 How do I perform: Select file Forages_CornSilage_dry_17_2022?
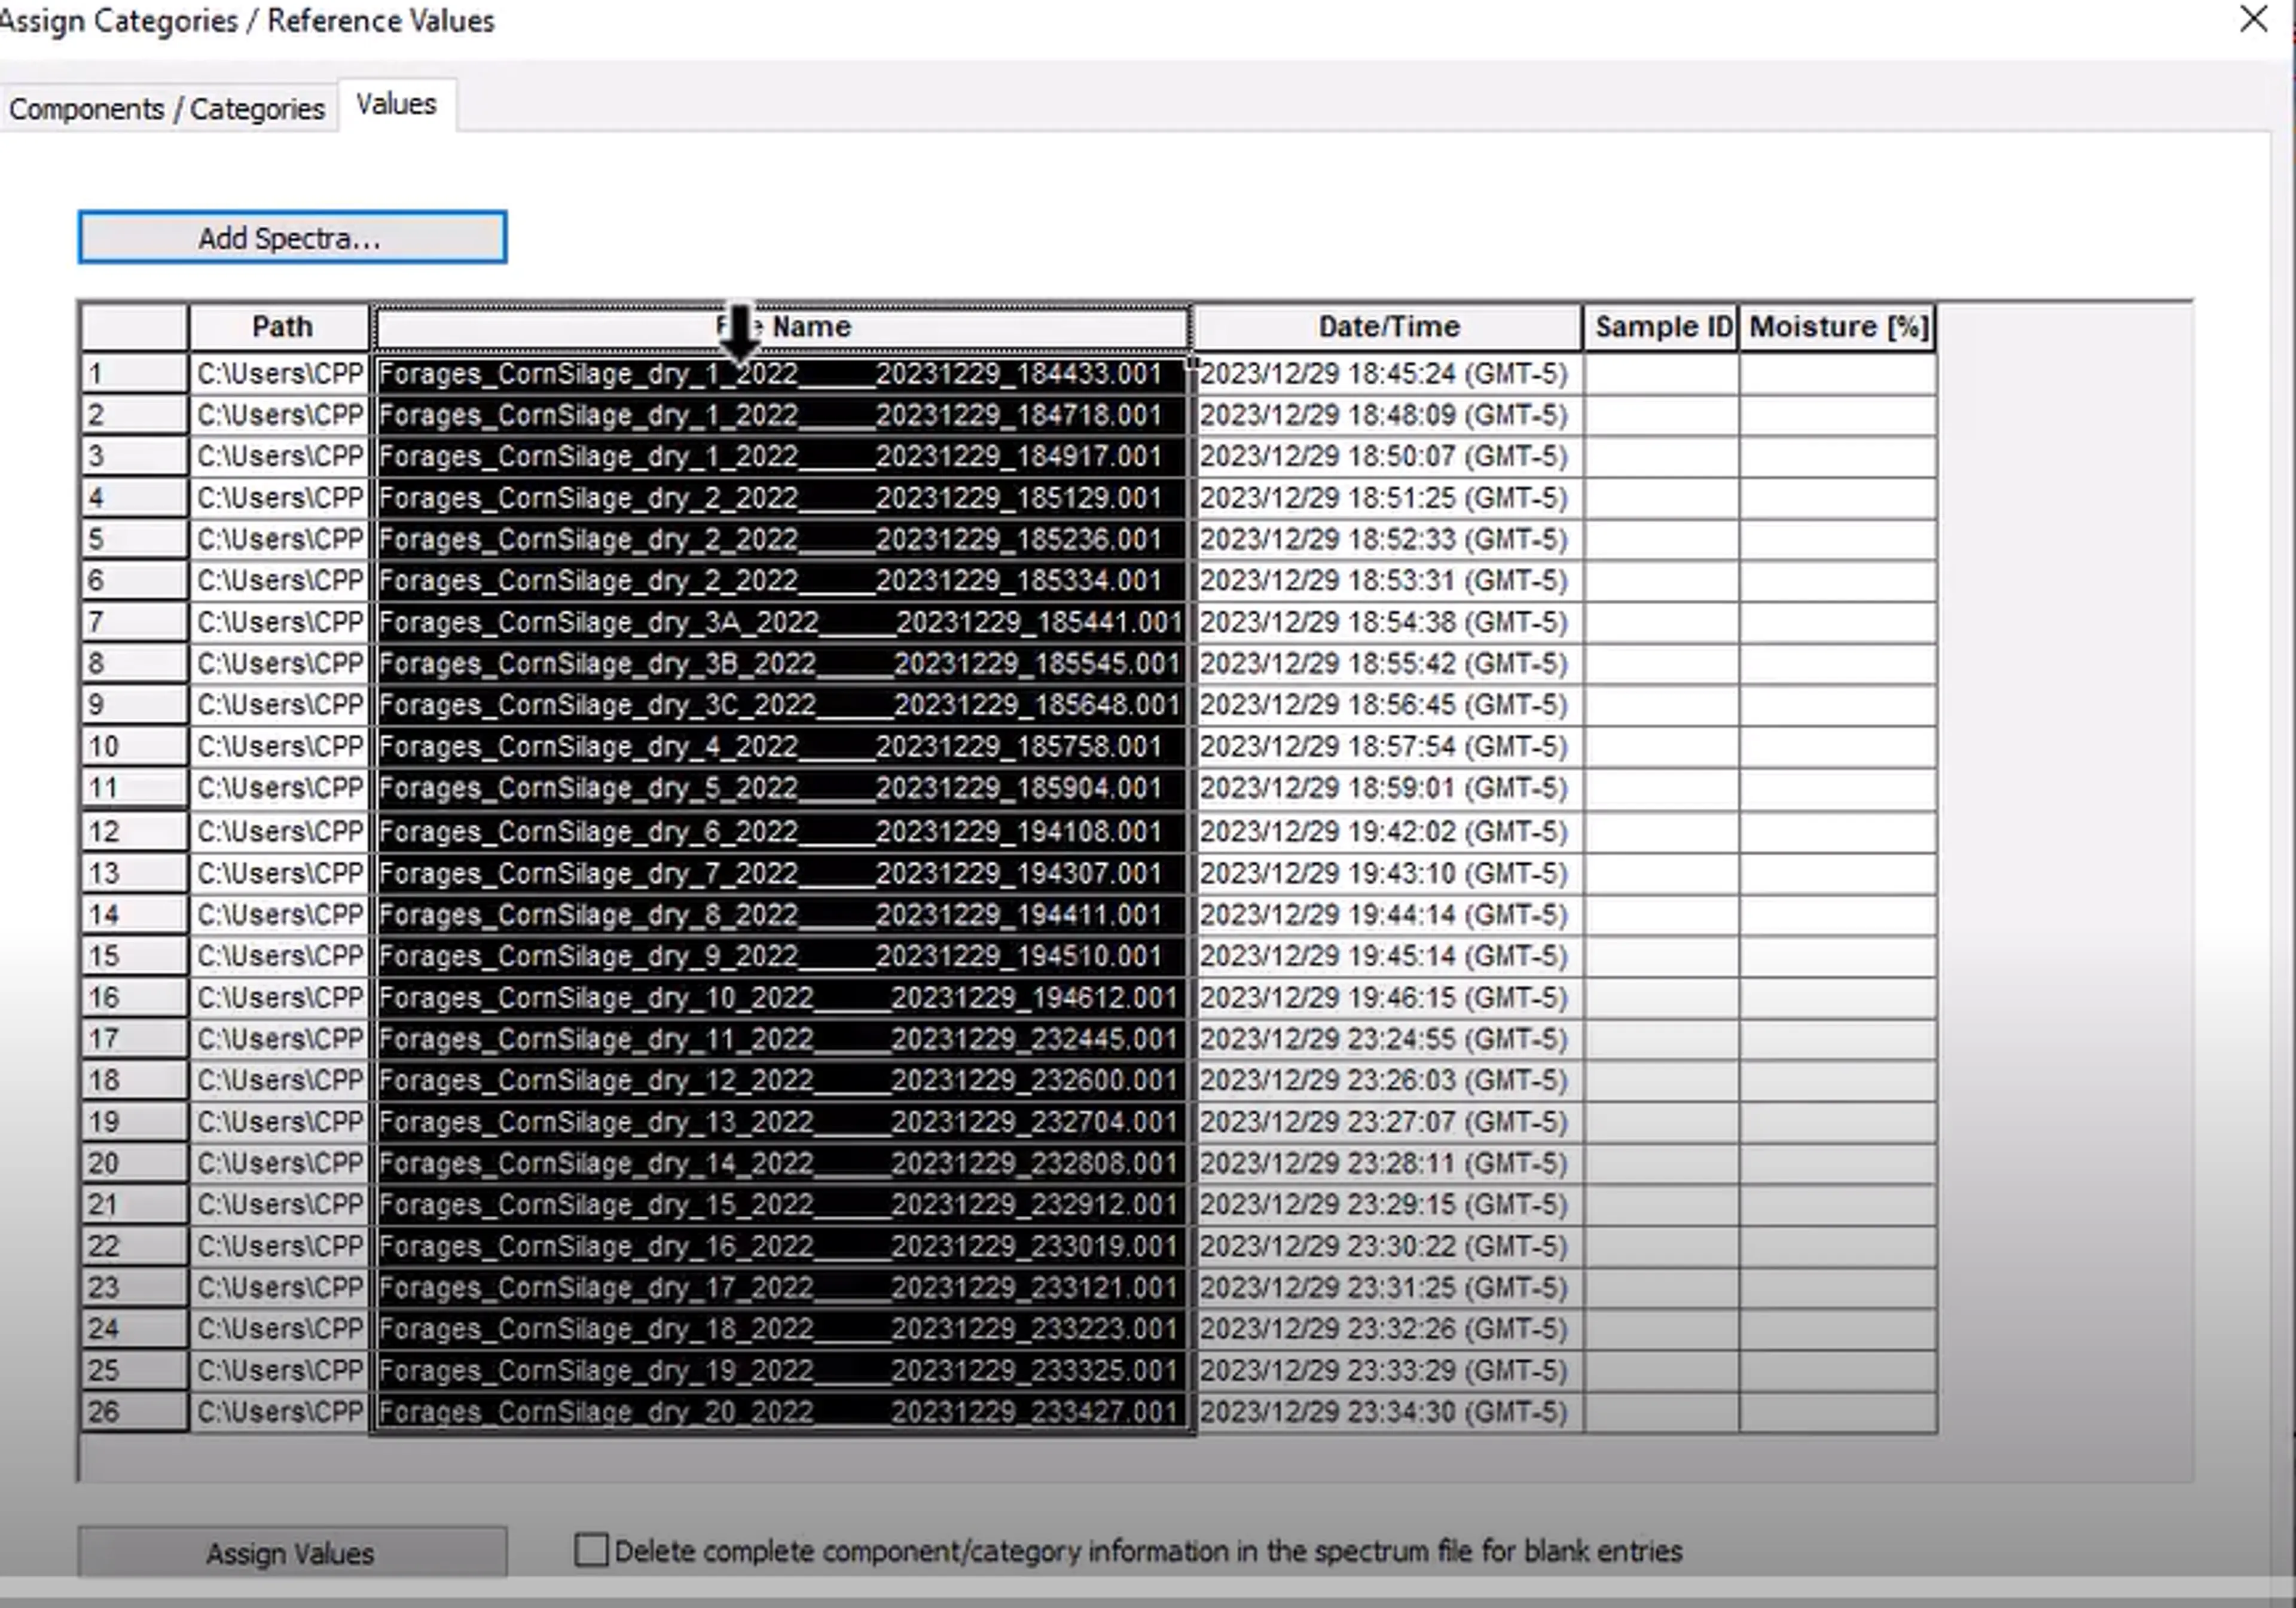tap(782, 1288)
